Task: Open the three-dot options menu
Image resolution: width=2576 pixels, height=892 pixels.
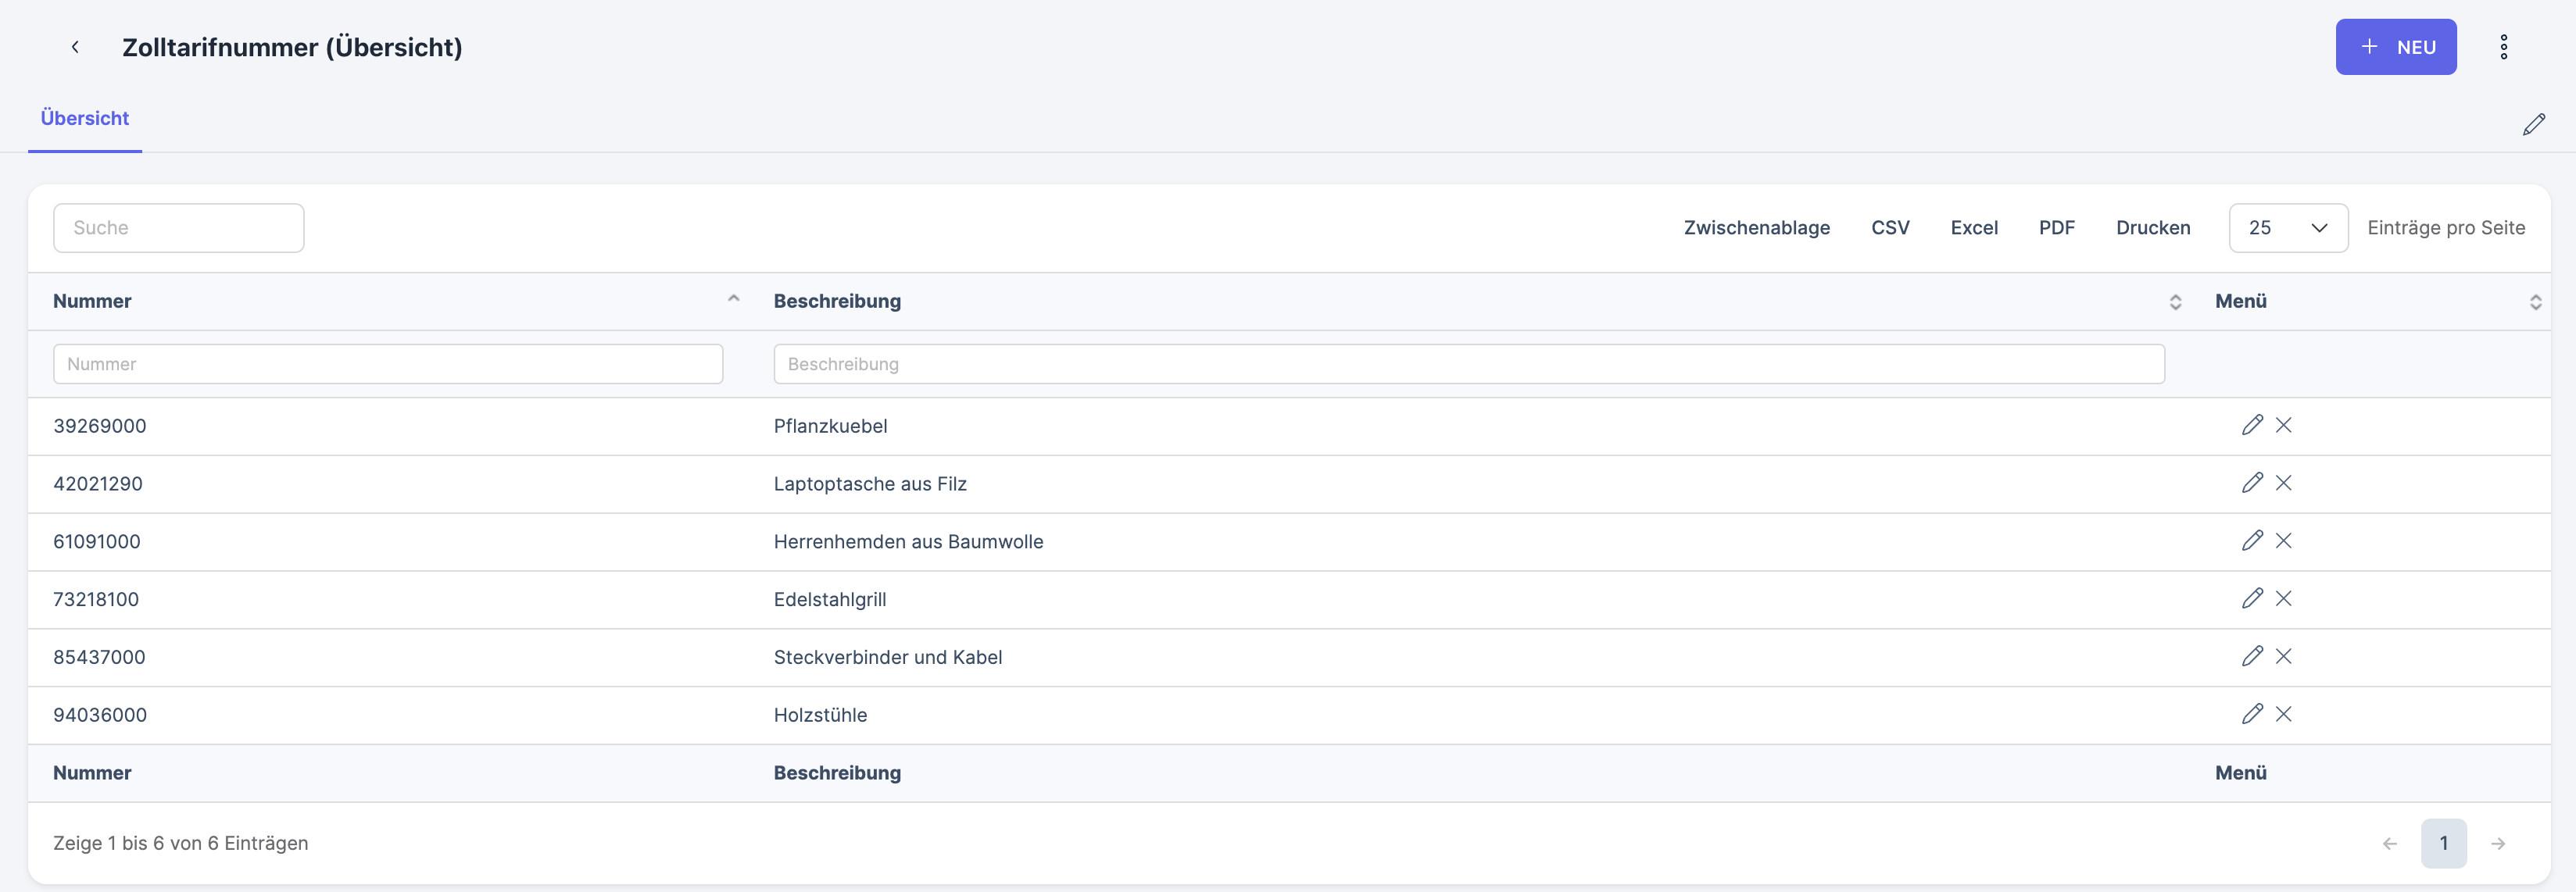Action: (x=2503, y=47)
